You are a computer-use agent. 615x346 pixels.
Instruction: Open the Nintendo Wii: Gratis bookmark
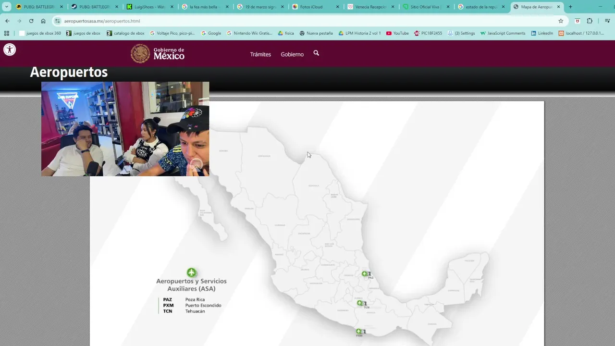click(x=249, y=33)
